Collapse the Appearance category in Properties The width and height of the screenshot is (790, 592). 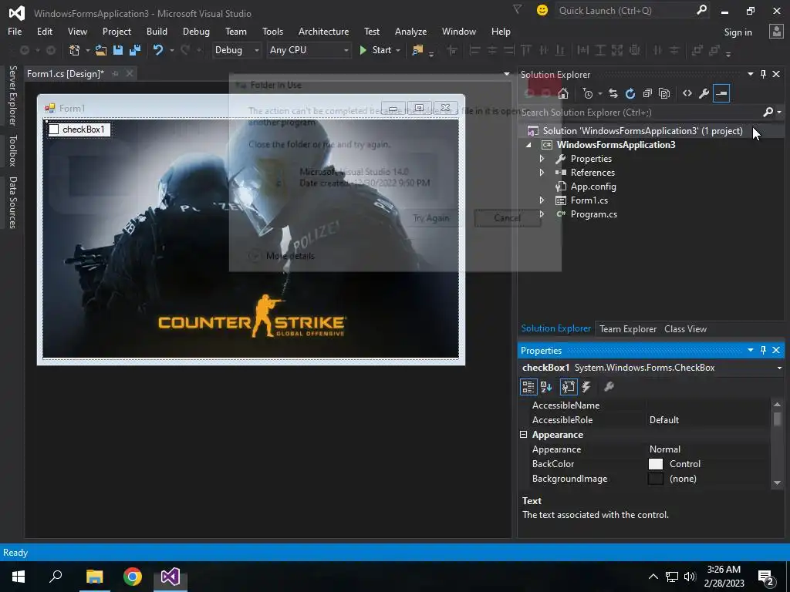click(524, 435)
